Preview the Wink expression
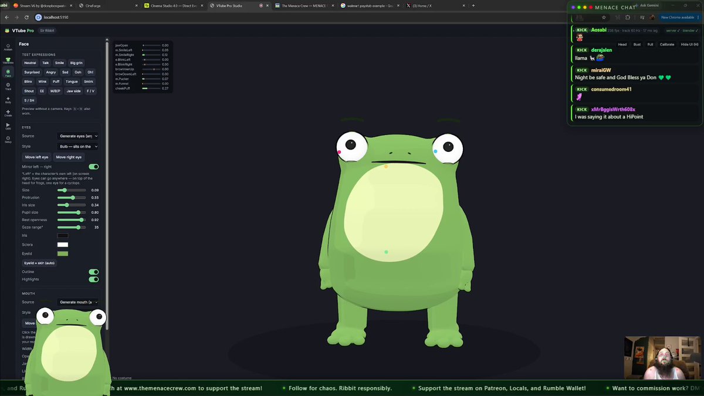This screenshot has height=396, width=704. [42, 82]
